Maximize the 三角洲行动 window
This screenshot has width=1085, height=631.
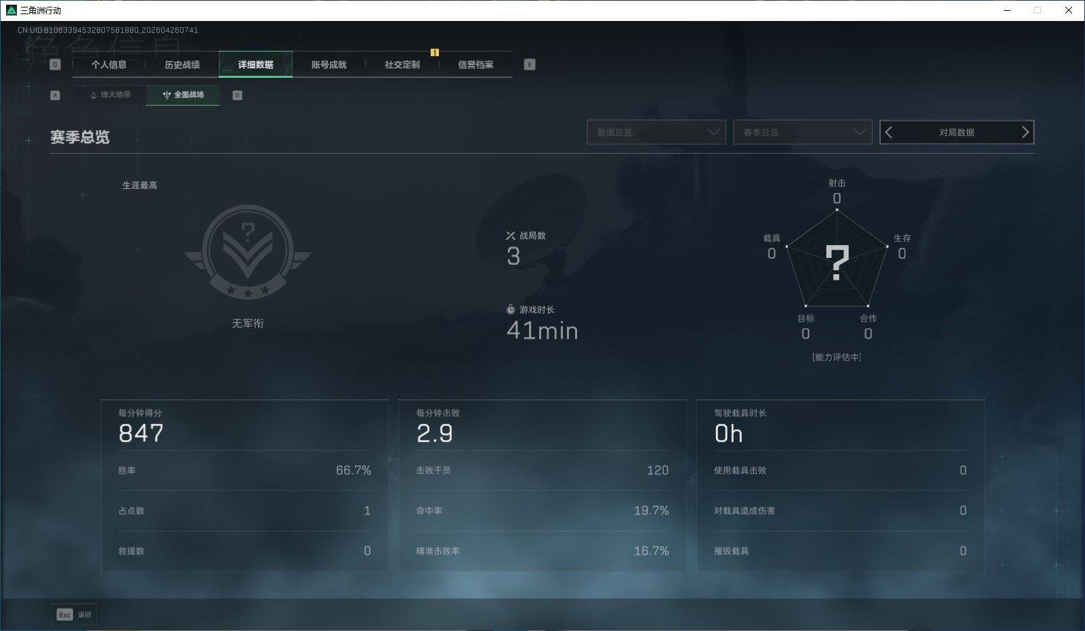[1038, 10]
